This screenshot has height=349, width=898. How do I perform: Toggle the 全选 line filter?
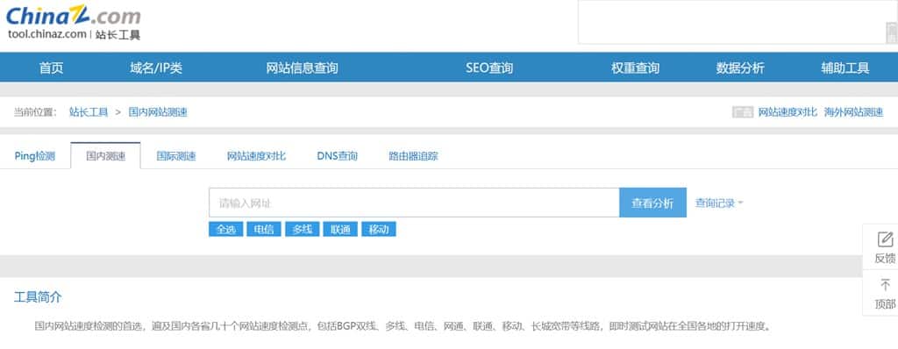click(225, 229)
